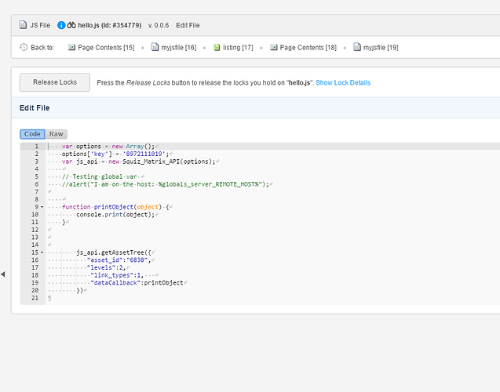Collapse the printObject function at line 9

click(42, 207)
